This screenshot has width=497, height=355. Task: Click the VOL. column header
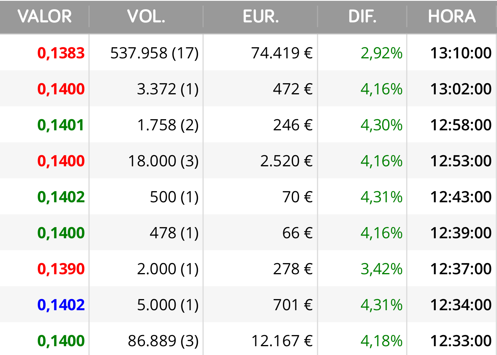click(146, 16)
